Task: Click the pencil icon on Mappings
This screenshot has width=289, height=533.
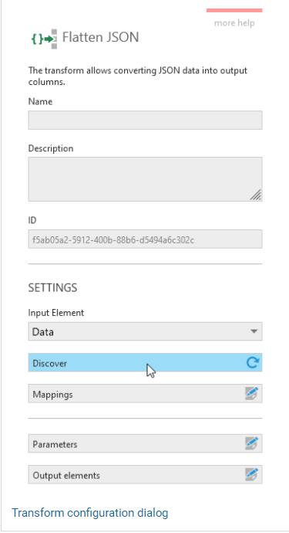Action: click(x=252, y=394)
